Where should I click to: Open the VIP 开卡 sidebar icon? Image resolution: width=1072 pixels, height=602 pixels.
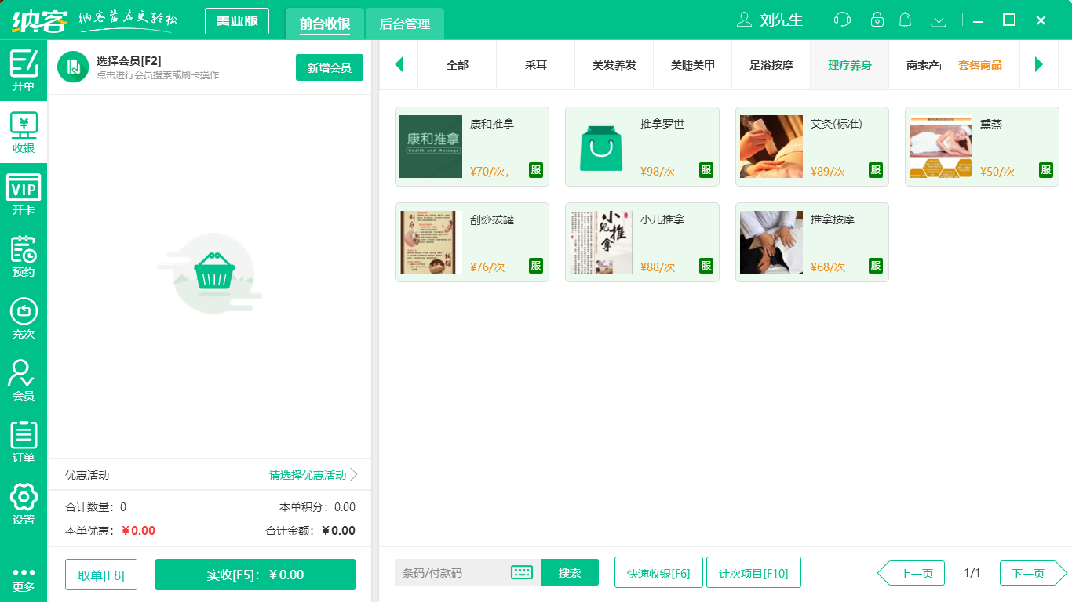24,194
